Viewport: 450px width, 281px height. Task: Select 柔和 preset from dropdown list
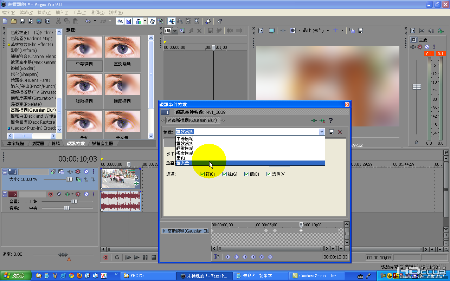tap(250, 158)
